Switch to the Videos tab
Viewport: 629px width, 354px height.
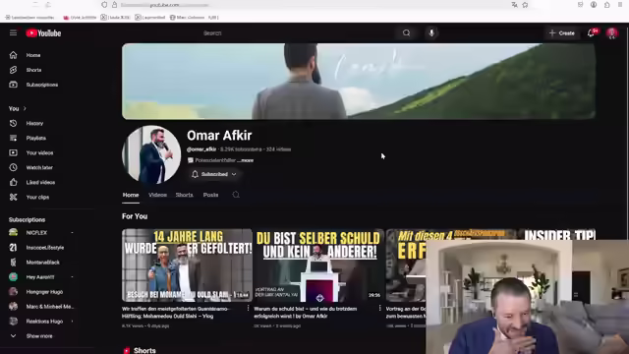click(157, 195)
